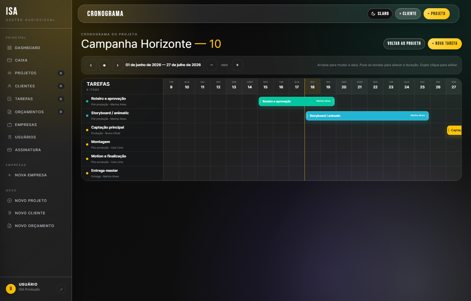
Task: Select Motion e finalização task row
Action: pos(122,159)
